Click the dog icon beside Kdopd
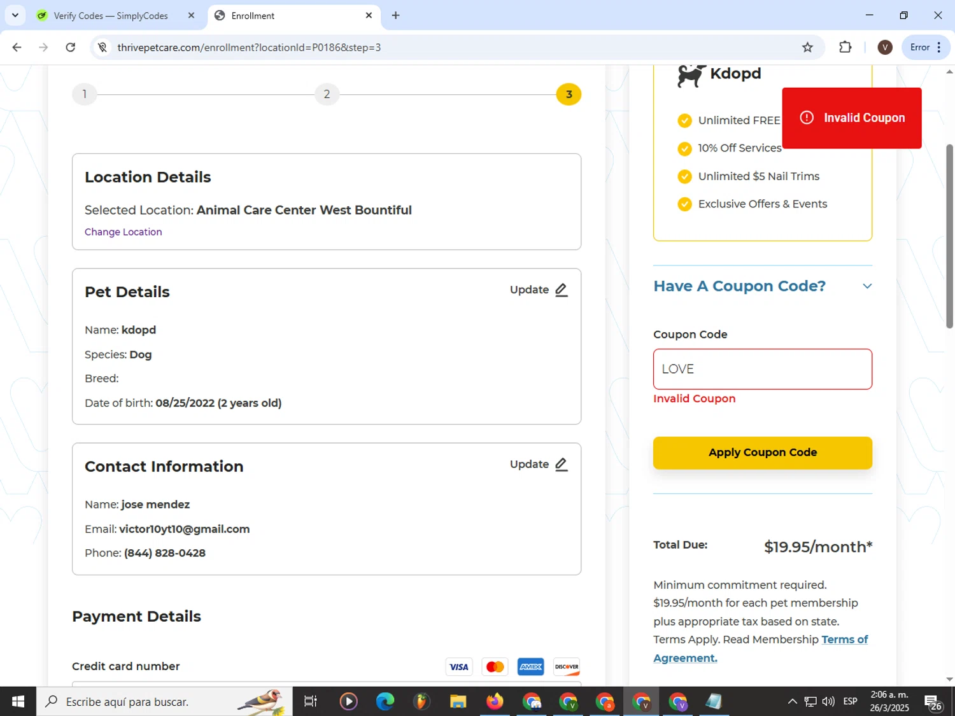The image size is (955, 716). [691, 75]
